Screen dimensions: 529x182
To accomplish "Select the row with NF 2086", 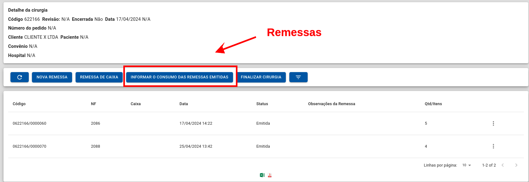I will (266, 123).
